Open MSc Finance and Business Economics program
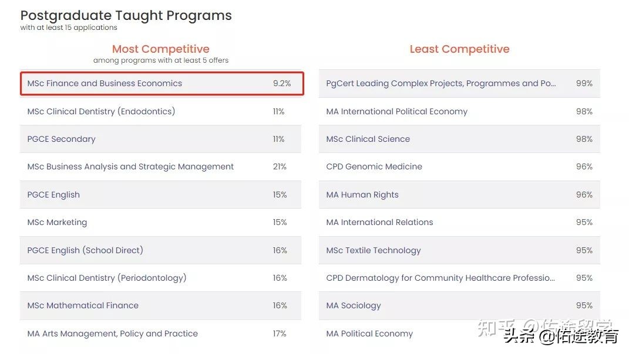Image resolution: width=629 pixels, height=354 pixels. tap(105, 83)
